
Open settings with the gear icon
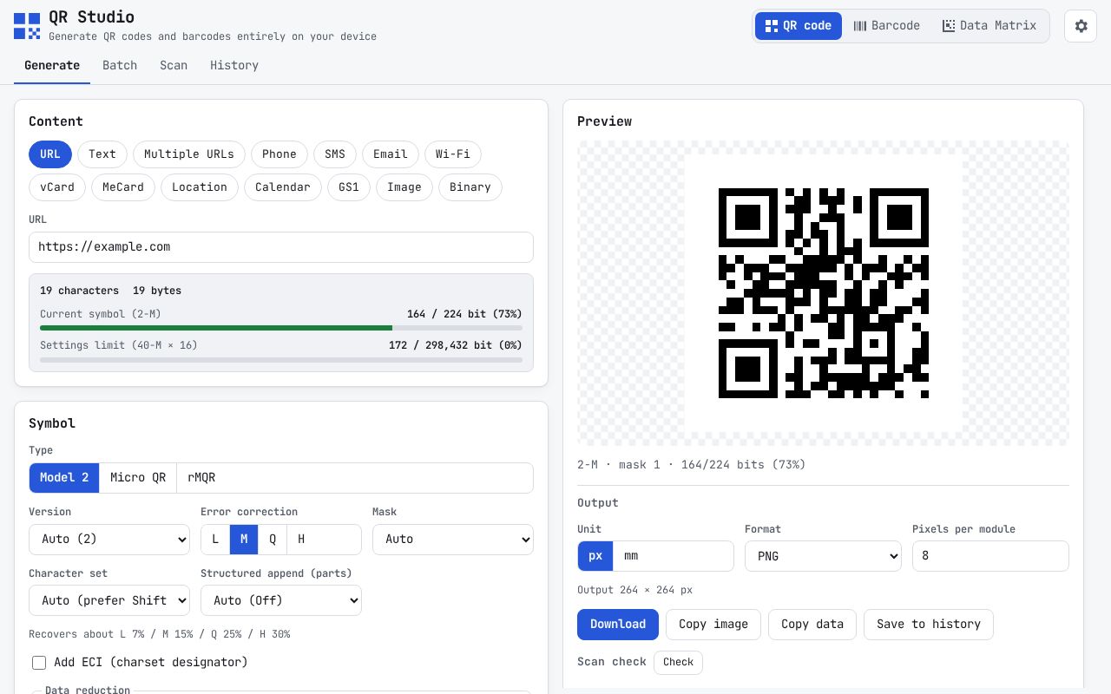[1081, 26]
